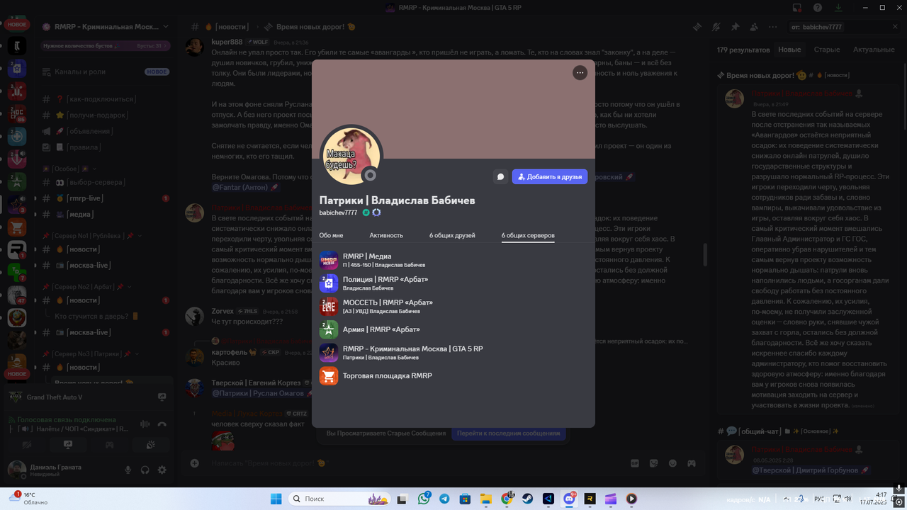Viewport: 907px width, 510px height.
Task: Collapse the Сервер №1 Рублёвка category
Action: pos(92,236)
